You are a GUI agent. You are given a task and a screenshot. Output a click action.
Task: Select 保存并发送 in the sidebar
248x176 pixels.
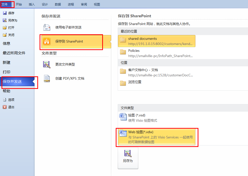point(17,81)
